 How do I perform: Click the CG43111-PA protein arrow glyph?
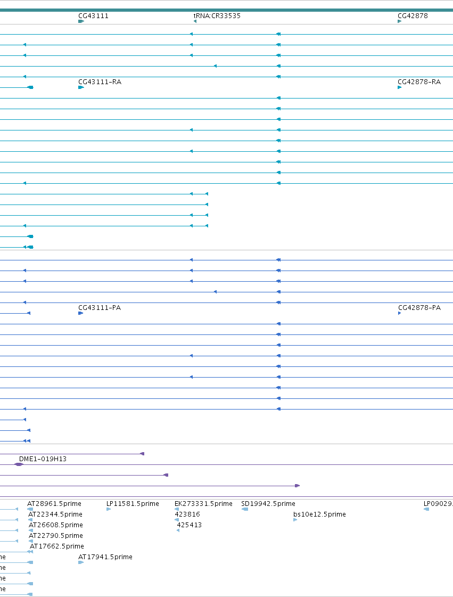[x=80, y=313]
